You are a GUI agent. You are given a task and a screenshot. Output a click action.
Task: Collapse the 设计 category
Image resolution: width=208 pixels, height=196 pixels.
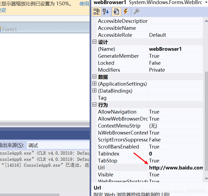pyautogui.click(x=94, y=42)
